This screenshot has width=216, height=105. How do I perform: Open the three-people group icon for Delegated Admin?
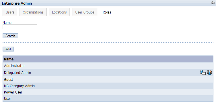[x=209, y=72]
